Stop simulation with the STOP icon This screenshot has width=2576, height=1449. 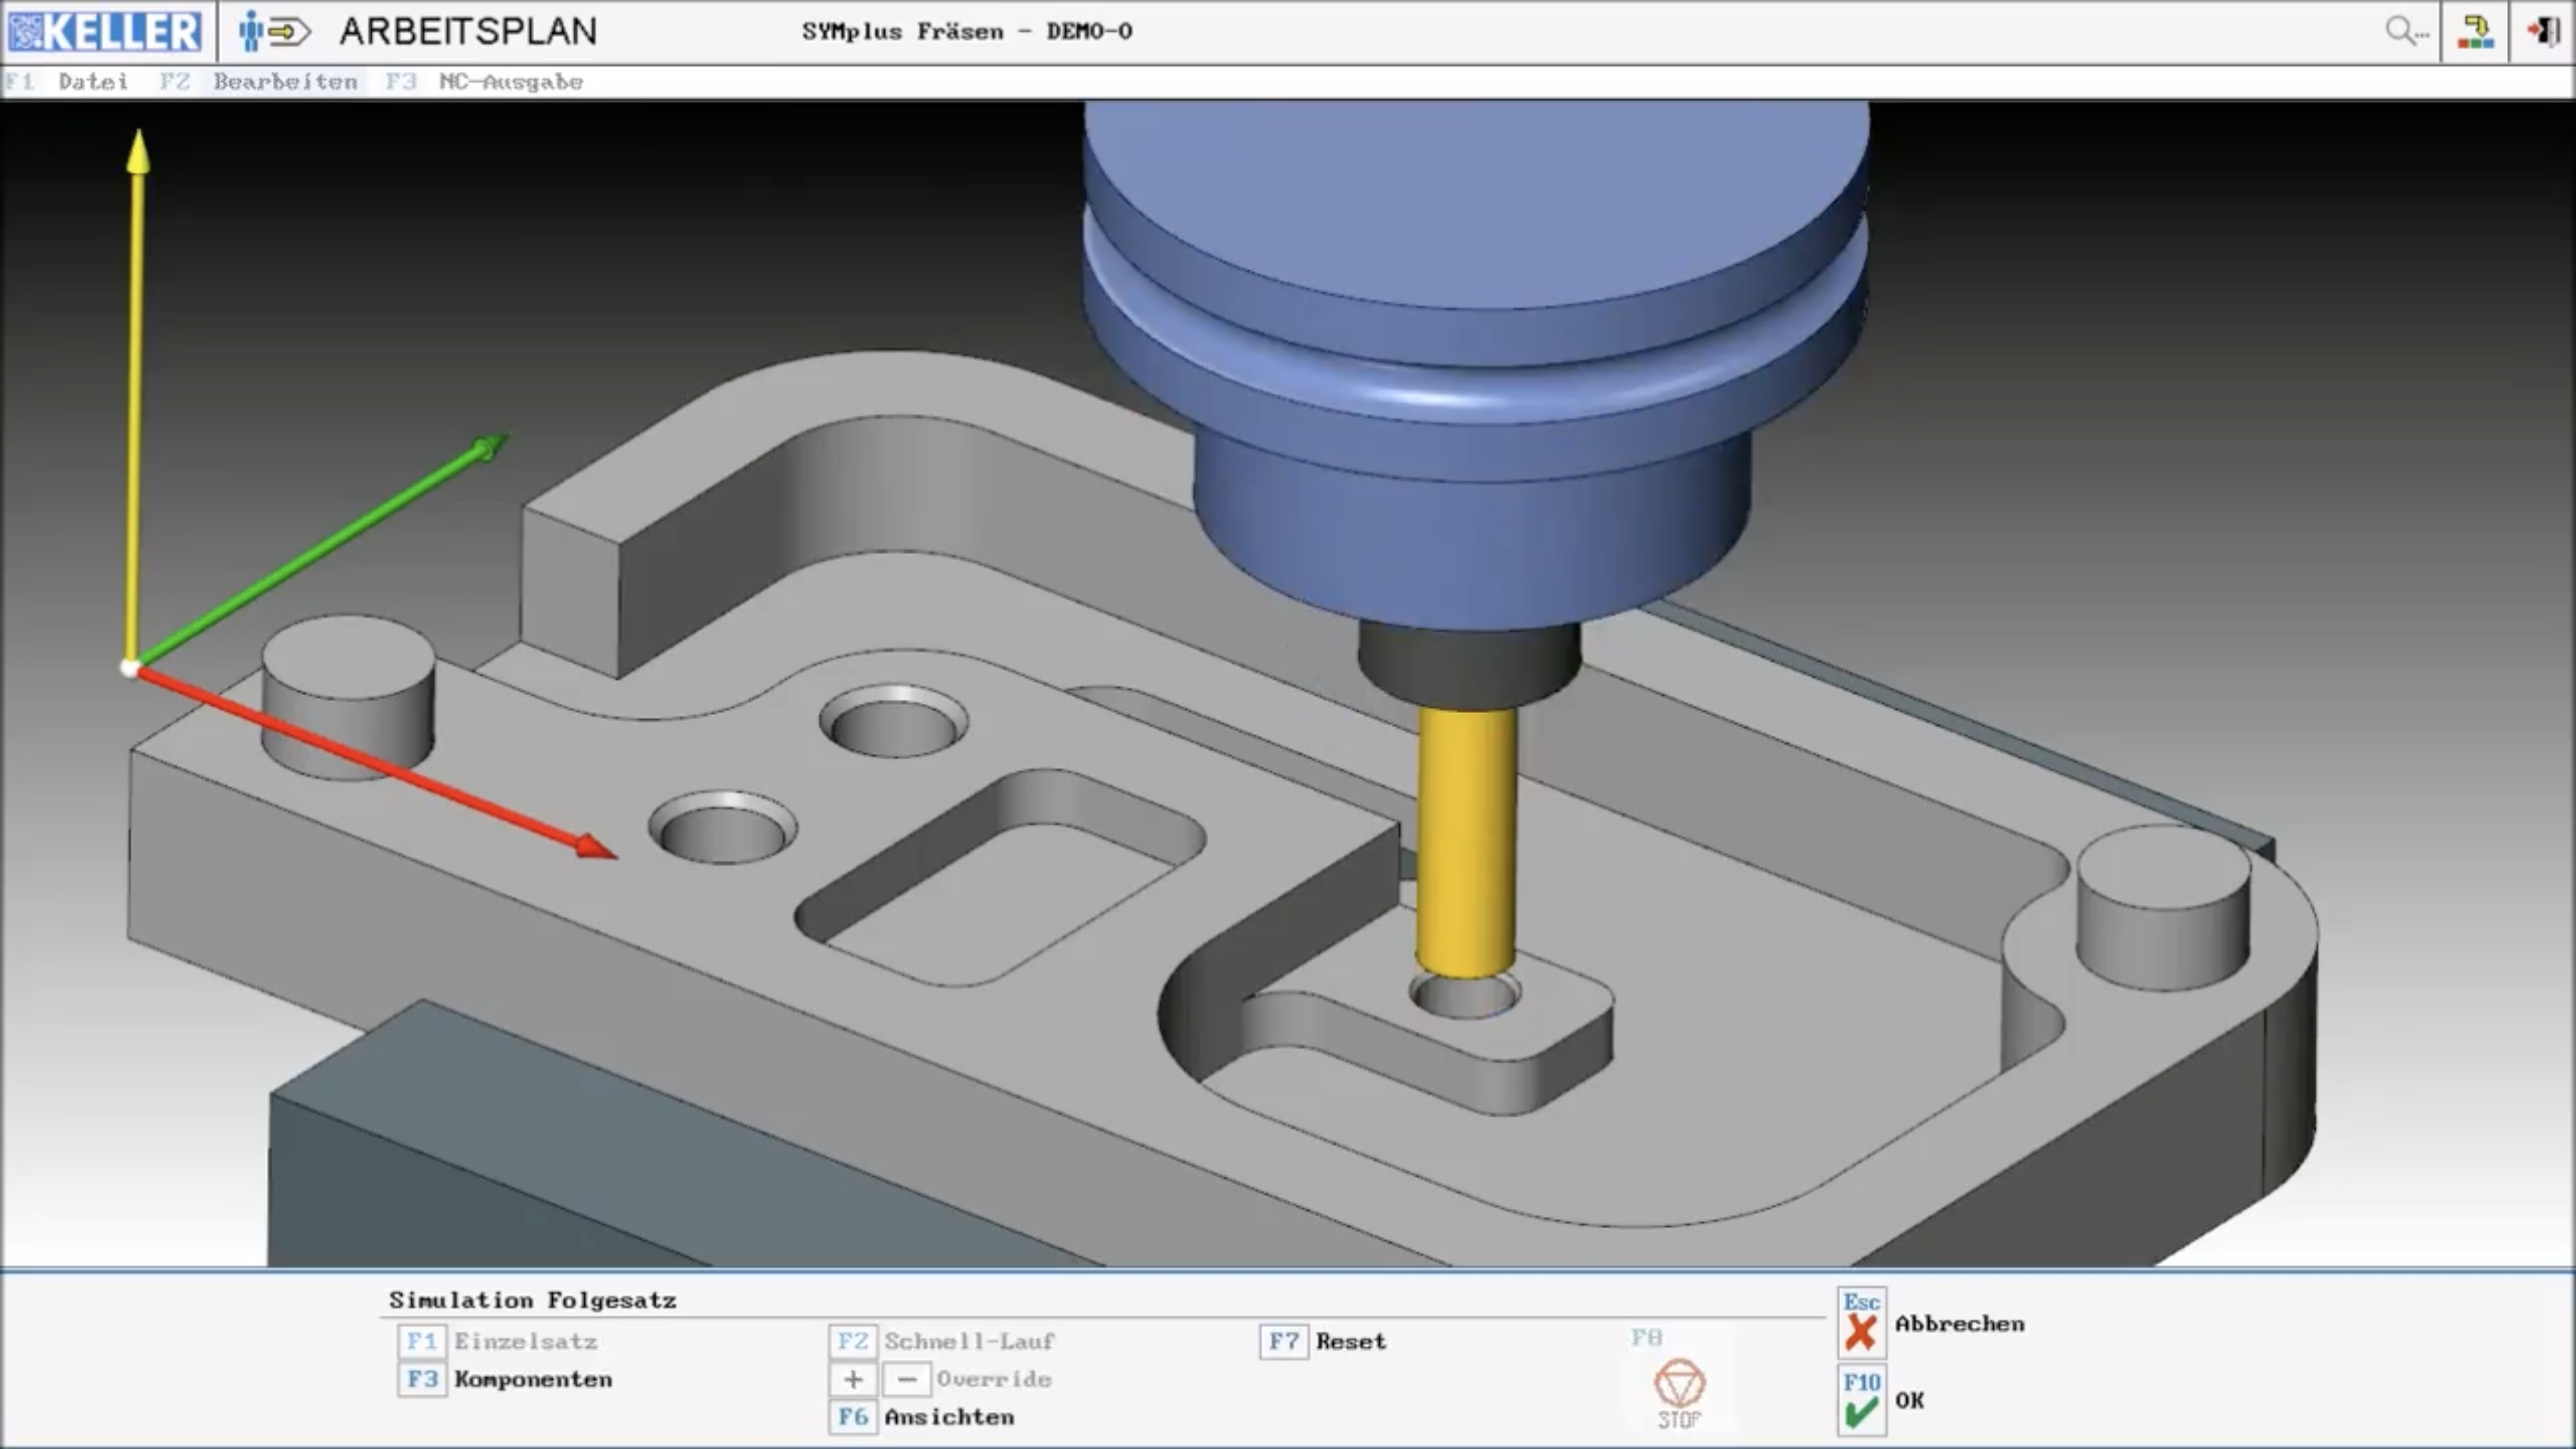[x=1679, y=1394]
